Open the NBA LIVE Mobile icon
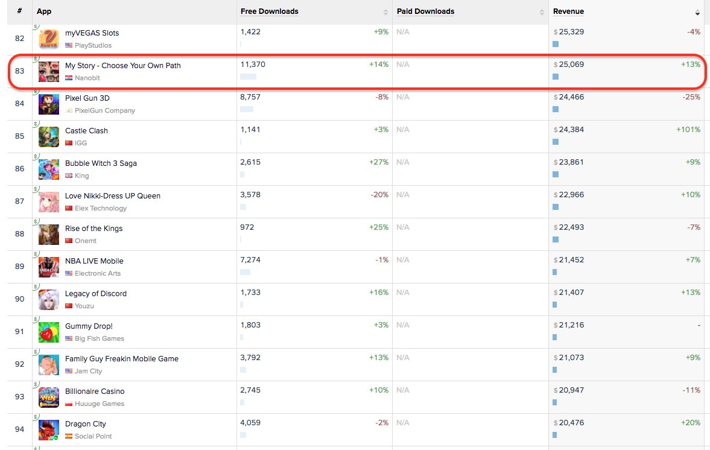The width and height of the screenshot is (710, 450). click(x=49, y=267)
